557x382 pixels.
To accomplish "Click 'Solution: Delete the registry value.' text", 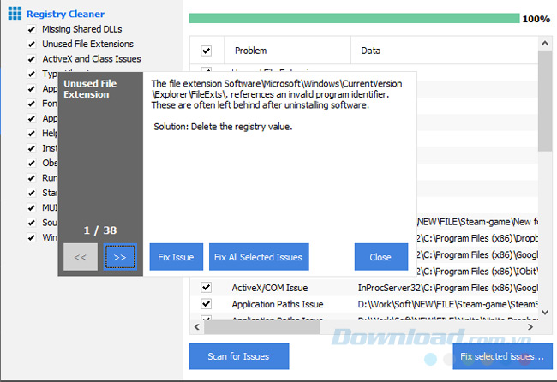I will coord(223,127).
